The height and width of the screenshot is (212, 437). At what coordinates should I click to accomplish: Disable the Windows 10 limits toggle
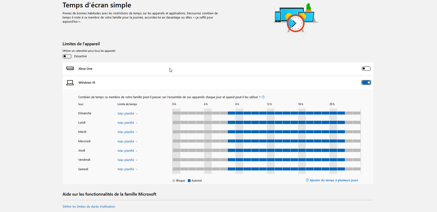[366, 83]
